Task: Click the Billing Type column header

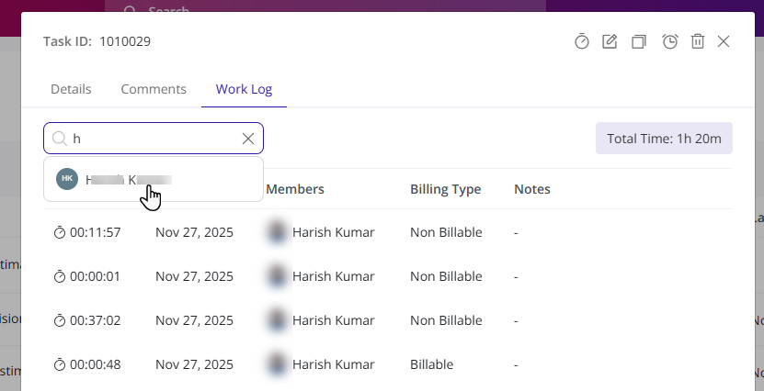Action: pos(445,189)
